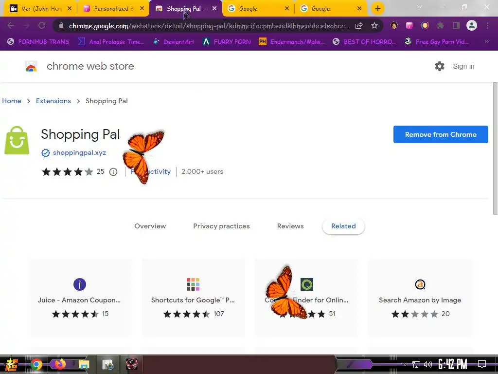
Task: Open the Shortcuts for Google P... extension card
Action: coord(193,298)
